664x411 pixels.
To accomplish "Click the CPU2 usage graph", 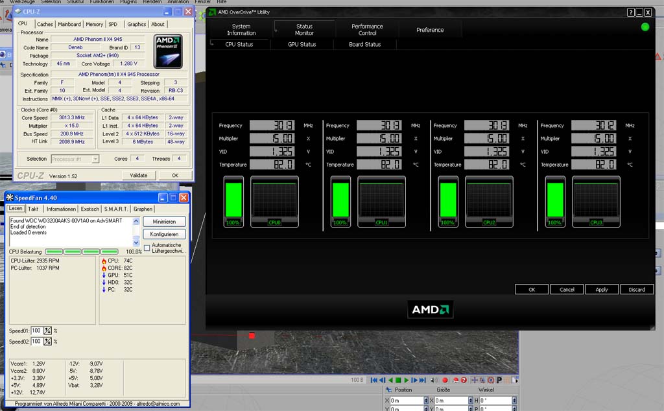I will 489,202.
